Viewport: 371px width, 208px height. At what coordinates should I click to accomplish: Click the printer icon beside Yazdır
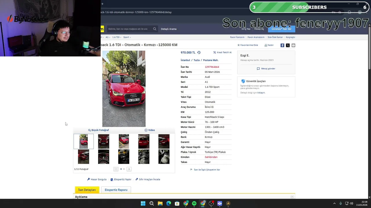[265, 45]
